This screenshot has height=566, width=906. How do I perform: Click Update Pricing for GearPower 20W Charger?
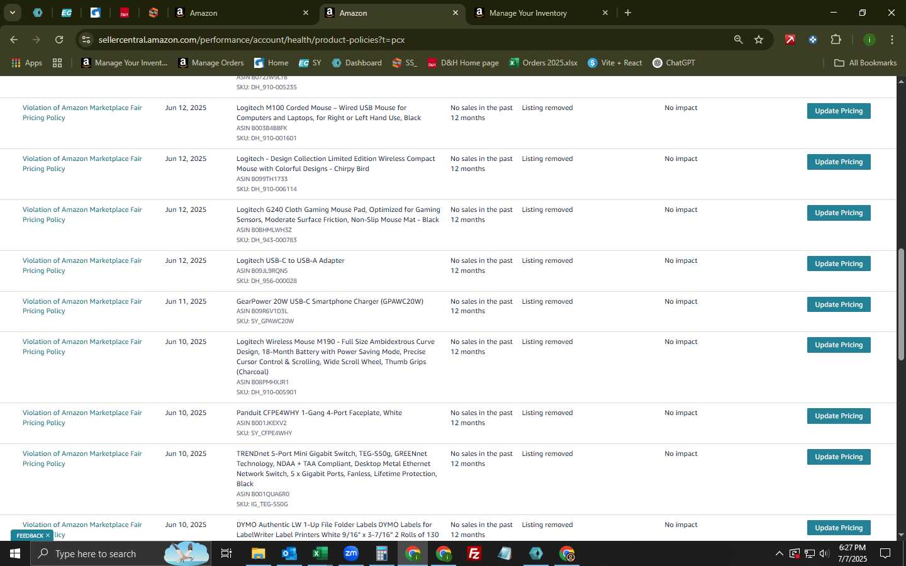(839, 304)
